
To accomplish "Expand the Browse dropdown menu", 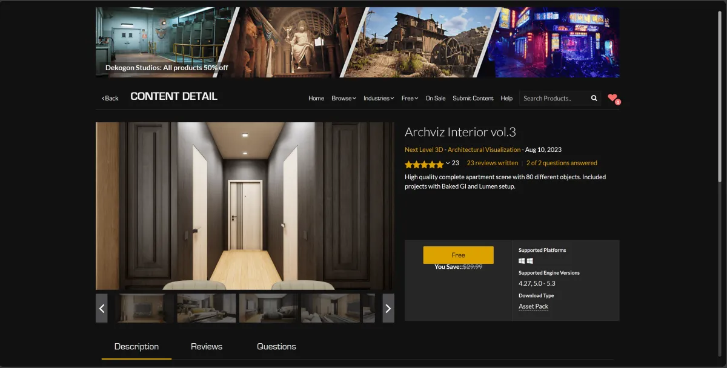I will (344, 98).
